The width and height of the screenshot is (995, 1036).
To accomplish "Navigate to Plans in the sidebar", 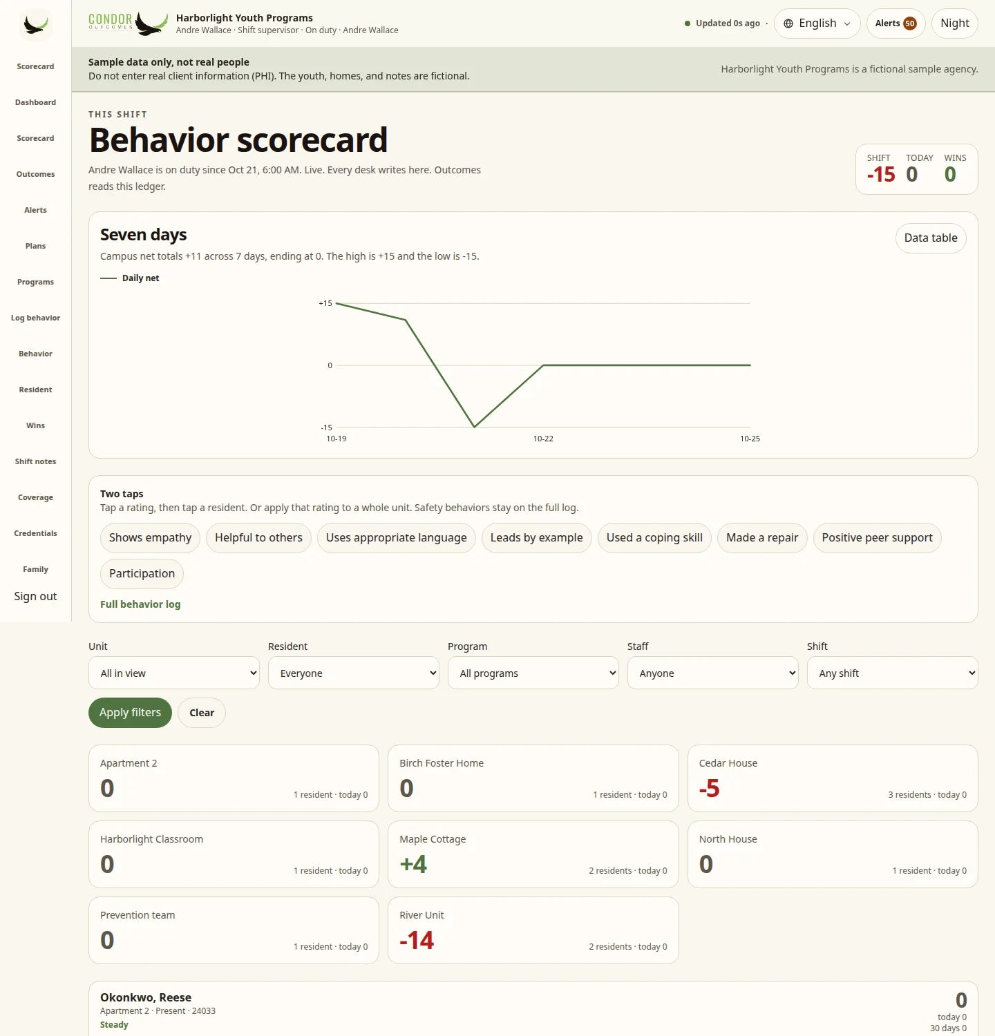I will point(35,246).
